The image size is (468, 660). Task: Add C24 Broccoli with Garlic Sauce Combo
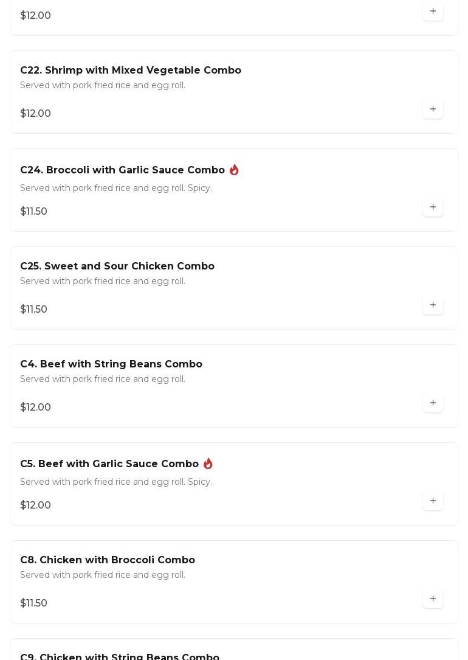pos(433,207)
